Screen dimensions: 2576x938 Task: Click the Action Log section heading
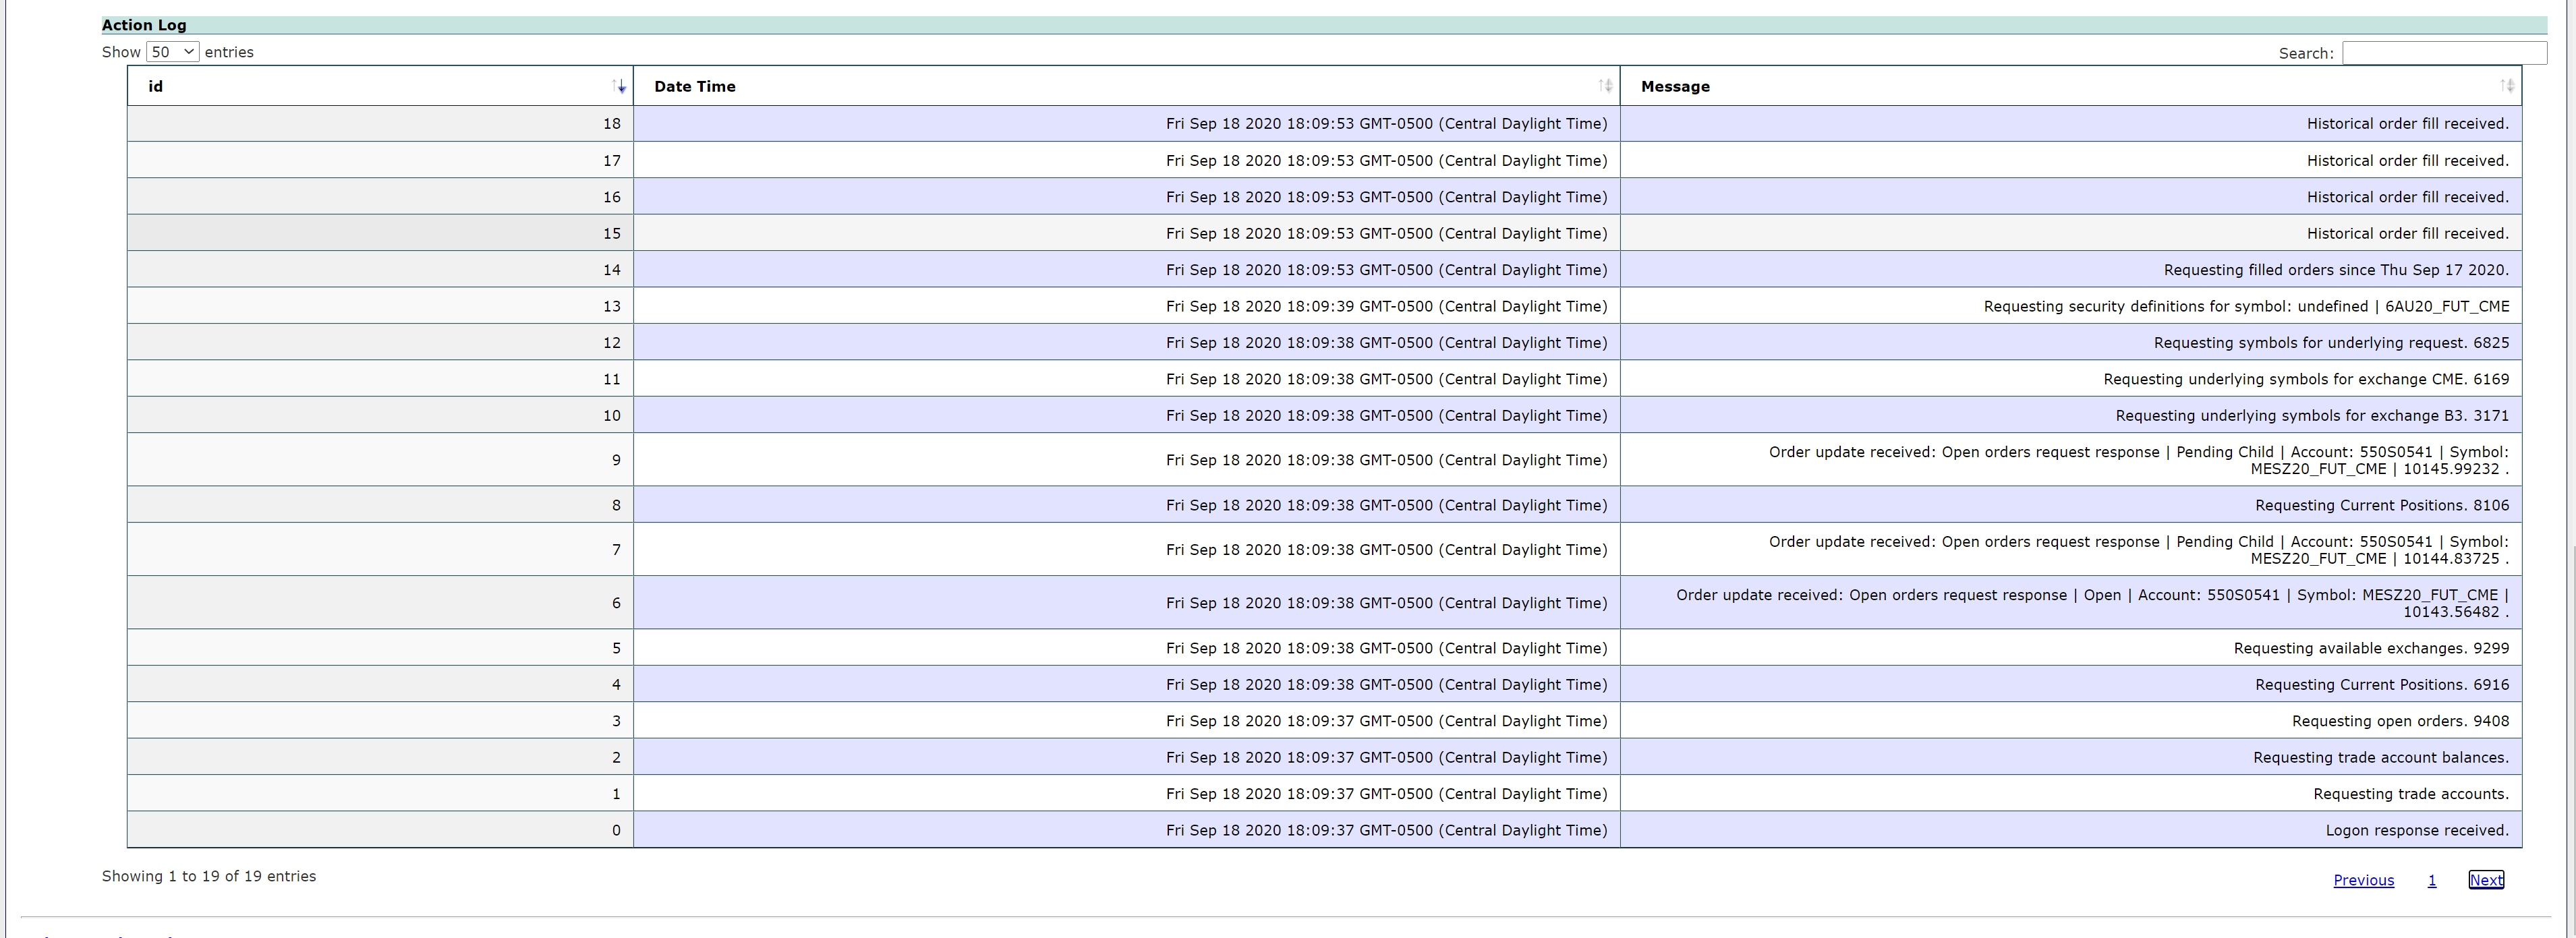[144, 25]
